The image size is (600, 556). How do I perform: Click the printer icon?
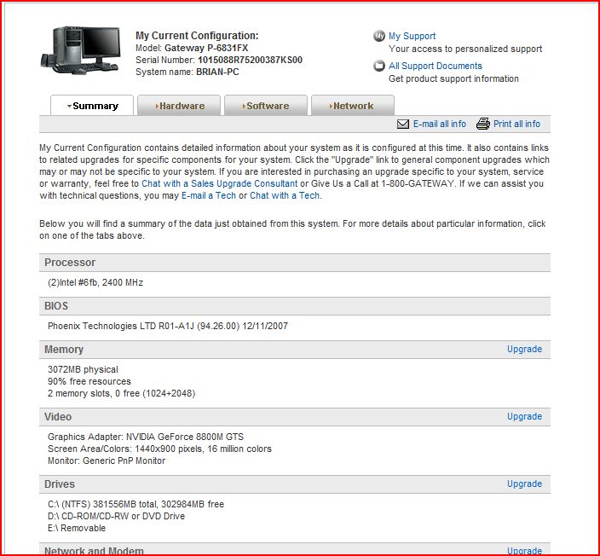[x=483, y=124]
